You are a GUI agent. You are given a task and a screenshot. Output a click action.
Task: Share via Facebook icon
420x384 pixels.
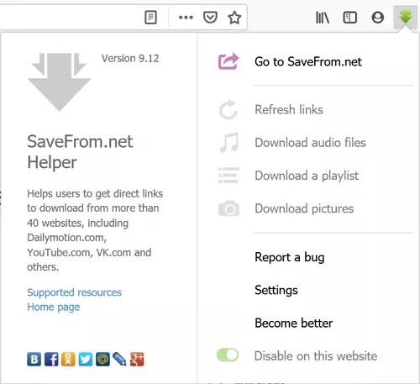tap(51, 359)
